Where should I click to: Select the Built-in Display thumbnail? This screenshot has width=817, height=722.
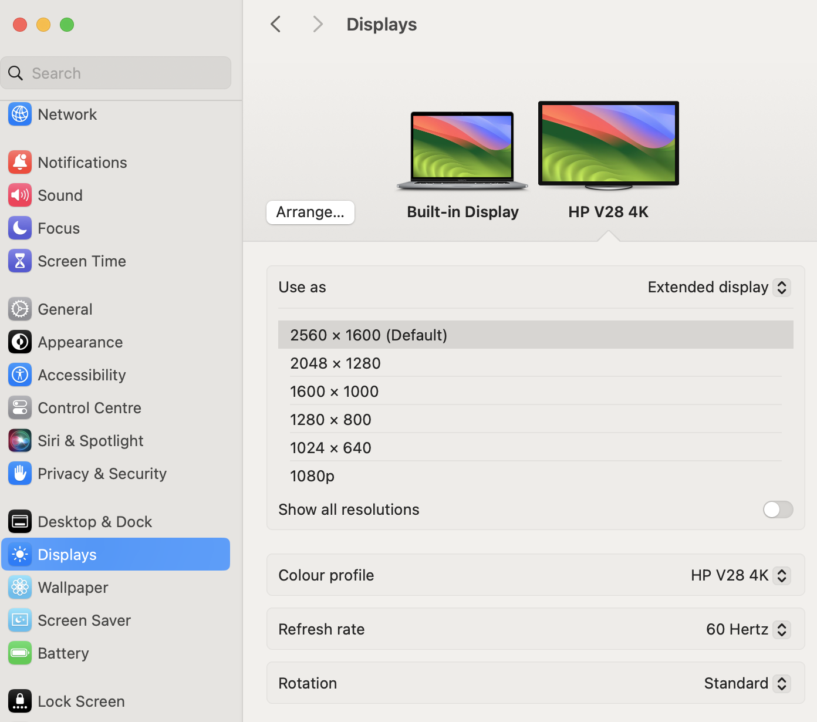tap(462, 151)
